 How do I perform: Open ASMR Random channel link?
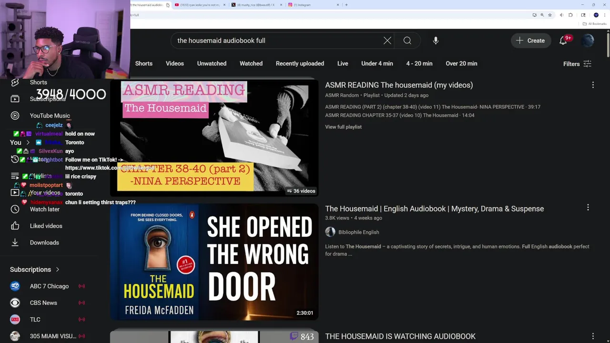pos(342,95)
